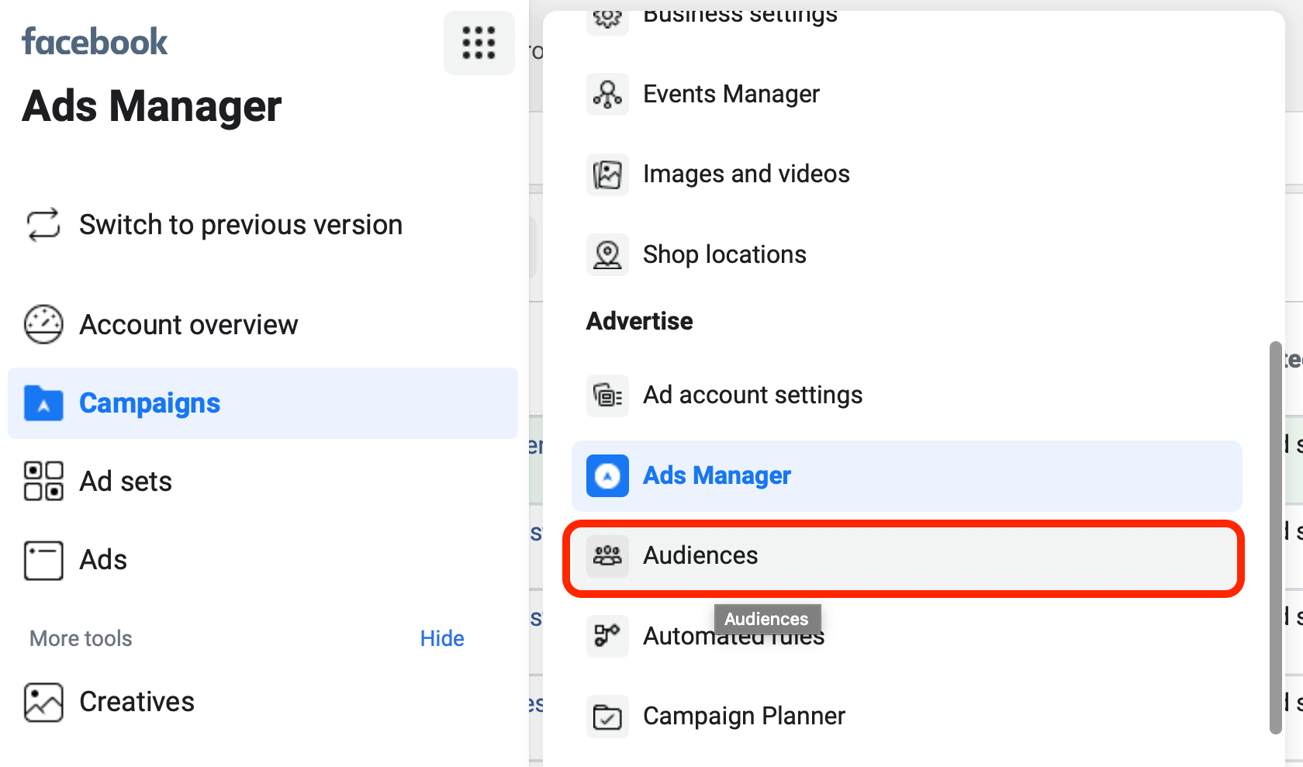Screen dimensions: 1303x767
Task: Click the Audiences people icon
Action: 607,555
